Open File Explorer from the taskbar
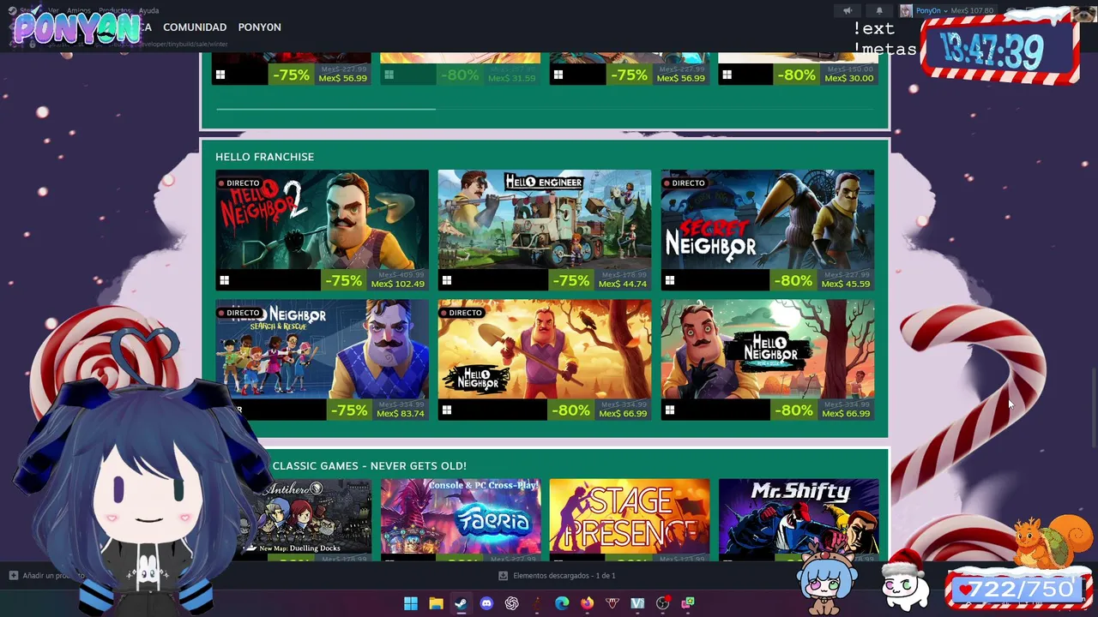 click(436, 603)
